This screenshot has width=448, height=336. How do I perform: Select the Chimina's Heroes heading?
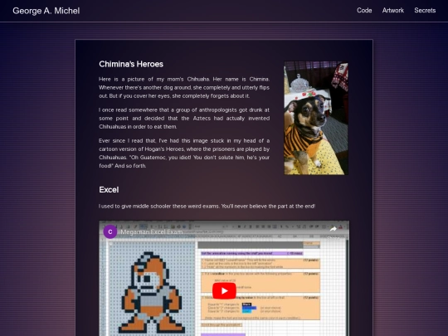click(x=131, y=64)
